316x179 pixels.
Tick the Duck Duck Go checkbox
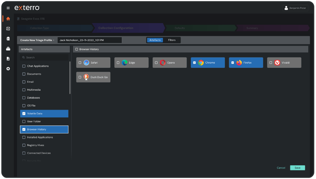(x=80, y=77)
